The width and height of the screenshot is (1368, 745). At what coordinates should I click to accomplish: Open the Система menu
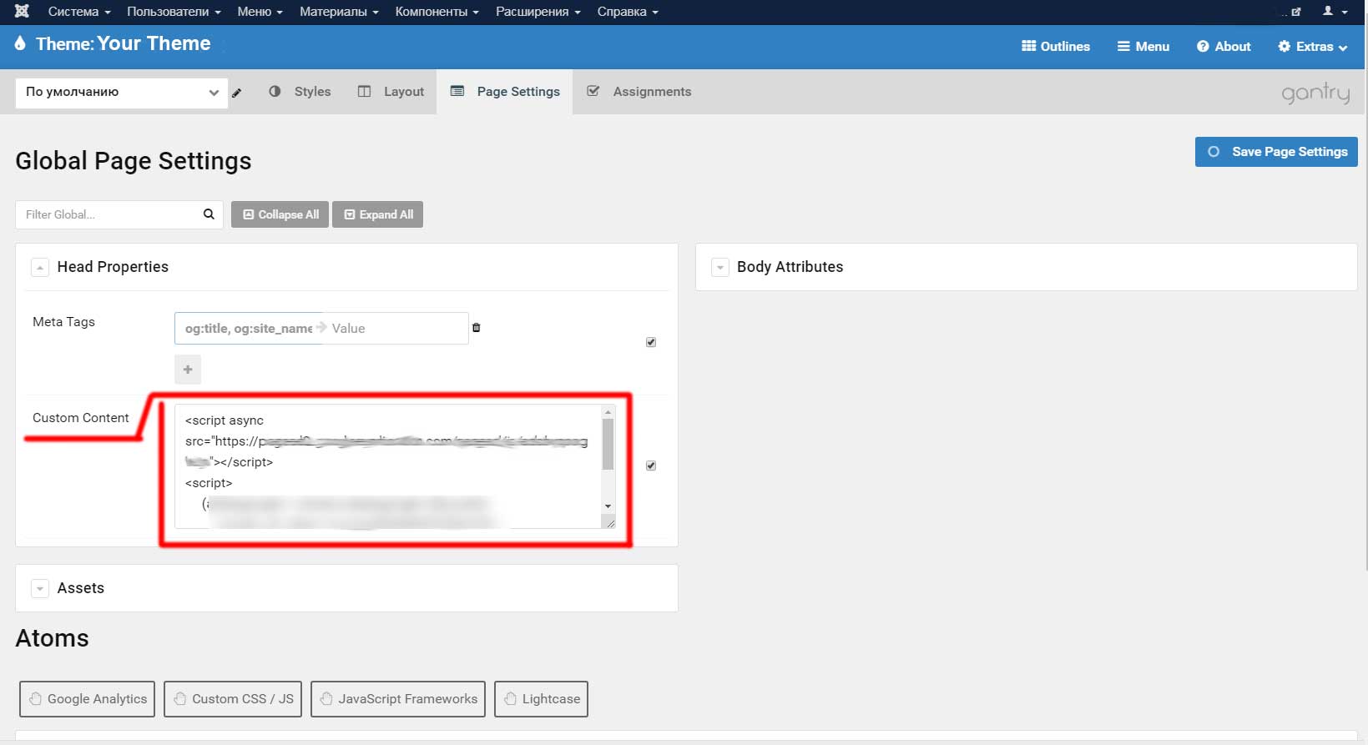(x=79, y=12)
